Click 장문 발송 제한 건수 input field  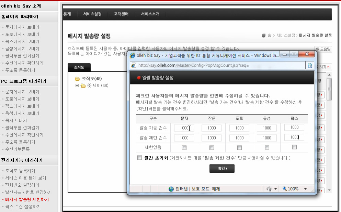click(212, 138)
